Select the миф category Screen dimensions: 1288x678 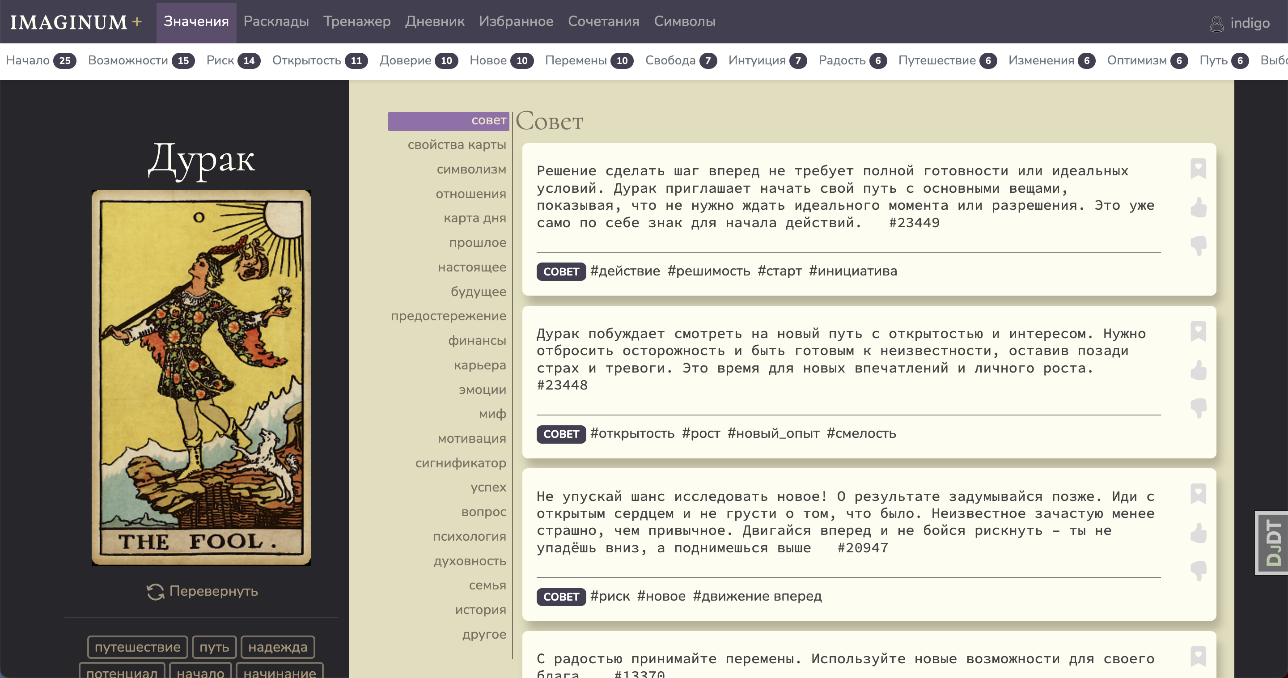[492, 414]
